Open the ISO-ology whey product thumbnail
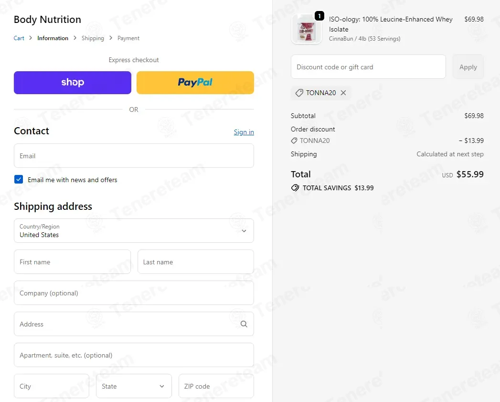Viewport: 500px width, 402px height. pos(307,29)
